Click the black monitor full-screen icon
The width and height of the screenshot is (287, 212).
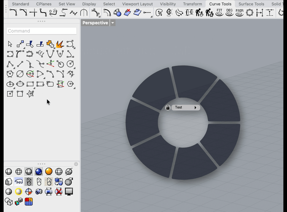point(69,191)
